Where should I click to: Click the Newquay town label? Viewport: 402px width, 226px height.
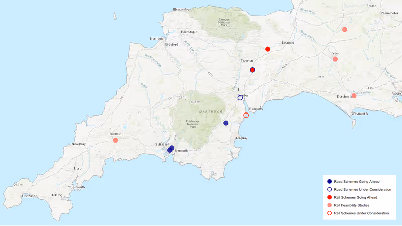pos(79,144)
